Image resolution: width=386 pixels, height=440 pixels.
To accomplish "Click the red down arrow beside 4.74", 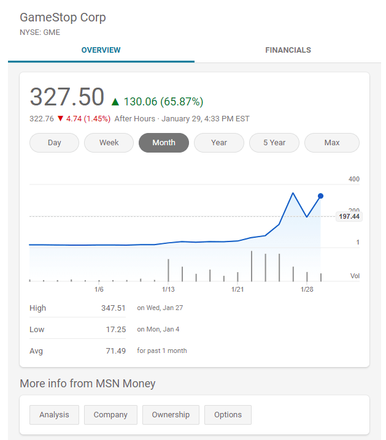I will 60,119.
